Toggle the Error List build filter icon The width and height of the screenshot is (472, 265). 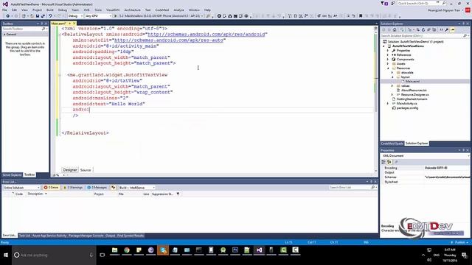[x=113, y=188]
